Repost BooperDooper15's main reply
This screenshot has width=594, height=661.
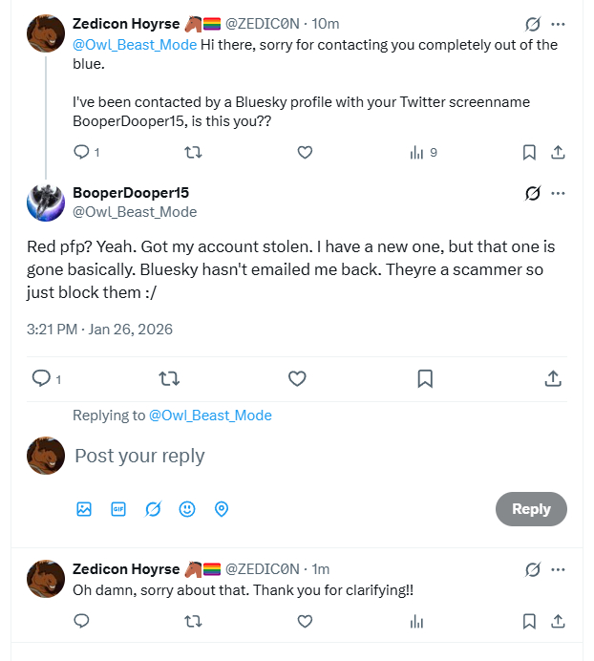(169, 379)
